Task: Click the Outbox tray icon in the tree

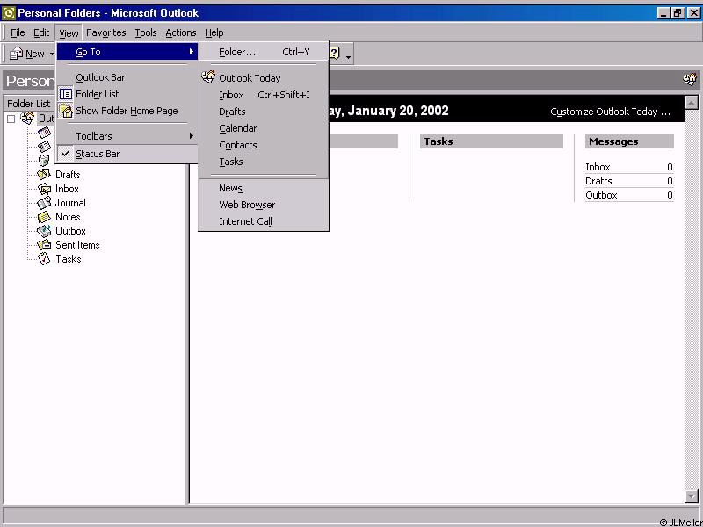Action: pyautogui.click(x=44, y=231)
